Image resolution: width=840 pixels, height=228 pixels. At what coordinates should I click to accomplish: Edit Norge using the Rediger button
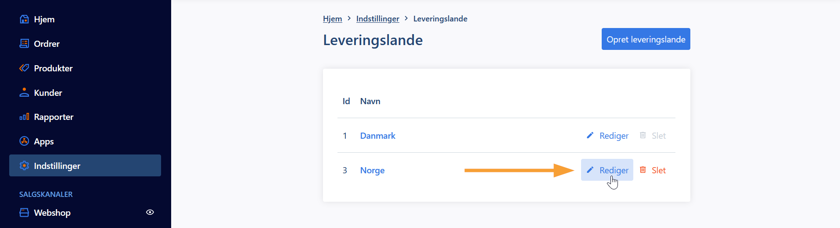point(607,170)
